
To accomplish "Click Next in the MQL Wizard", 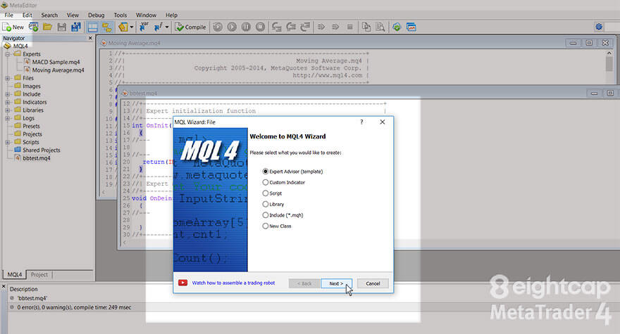I will coord(336,283).
